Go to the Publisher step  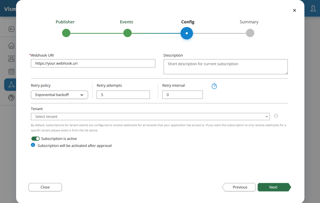click(x=66, y=33)
